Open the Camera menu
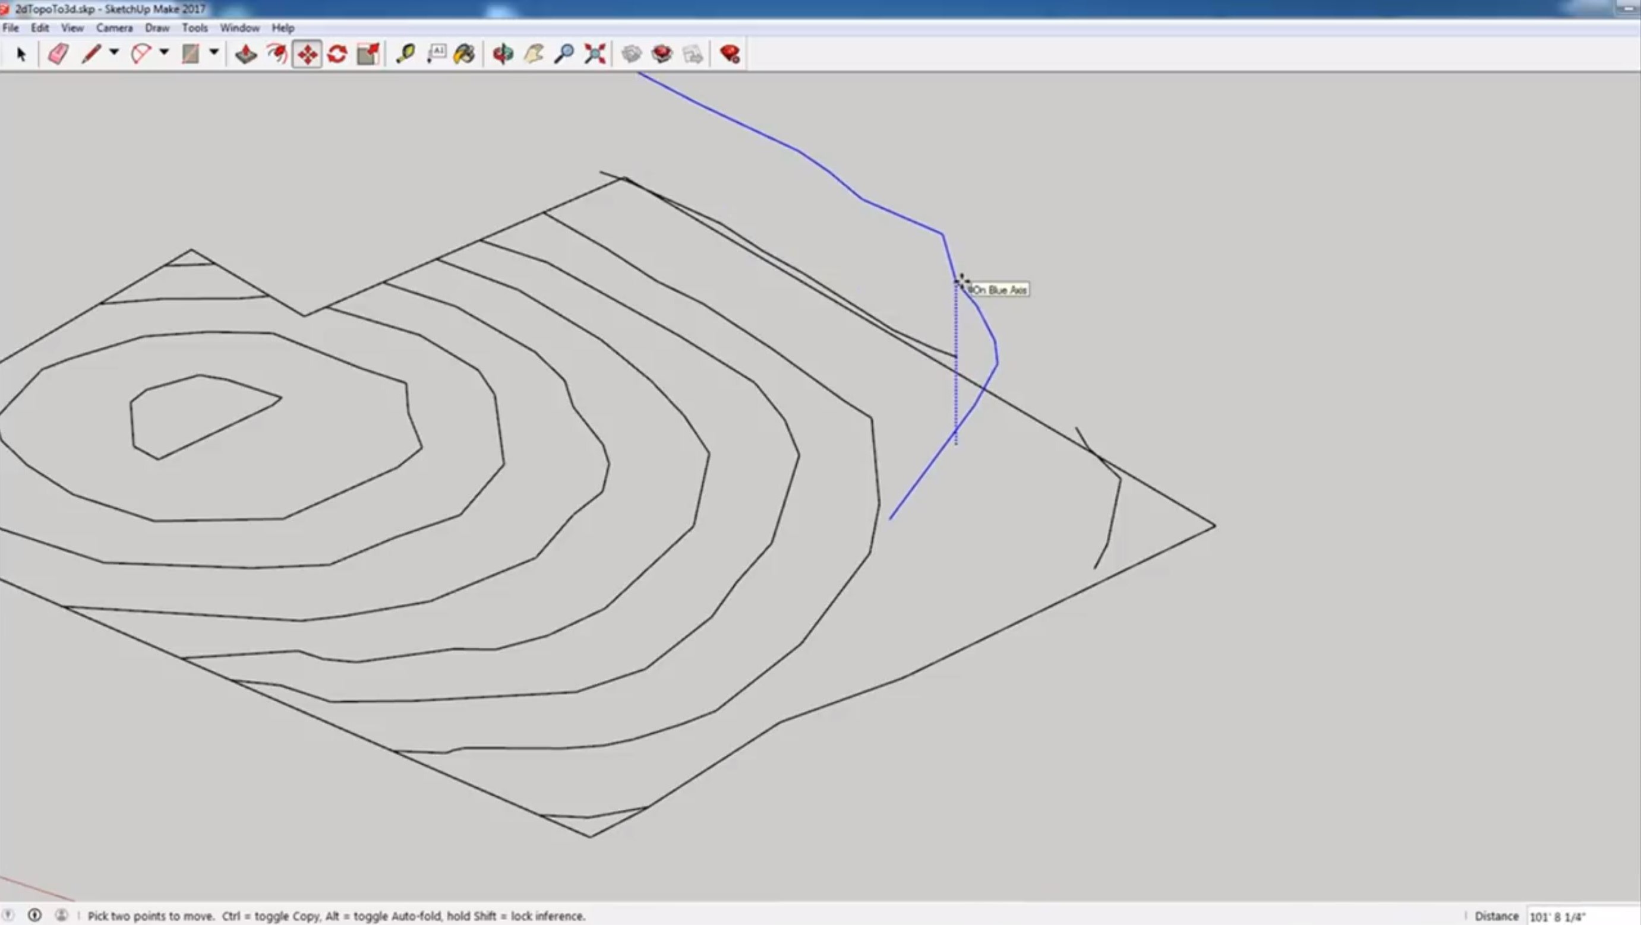 [114, 28]
